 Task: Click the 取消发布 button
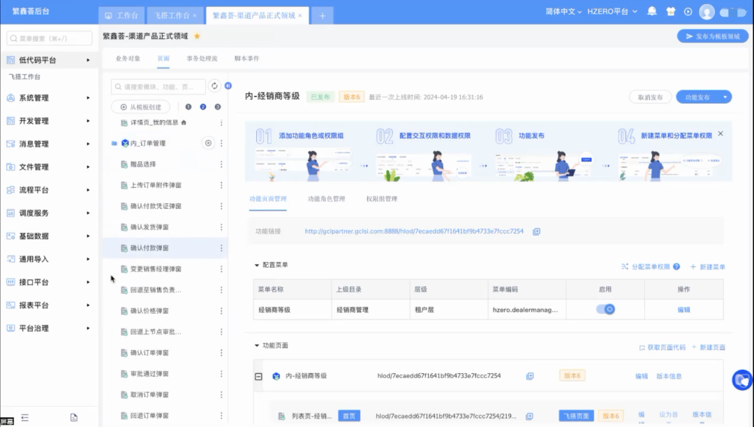(x=650, y=97)
